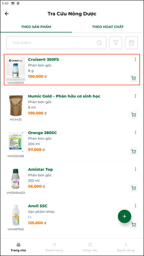Switch to the Theo Hoạt Chất tab
This screenshot has height=256, width=144.
point(108,27)
